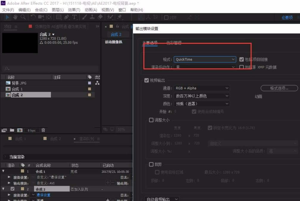The width and height of the screenshot is (300, 201).
Task: Select the Clone Stamp tool
Action: [92, 17]
